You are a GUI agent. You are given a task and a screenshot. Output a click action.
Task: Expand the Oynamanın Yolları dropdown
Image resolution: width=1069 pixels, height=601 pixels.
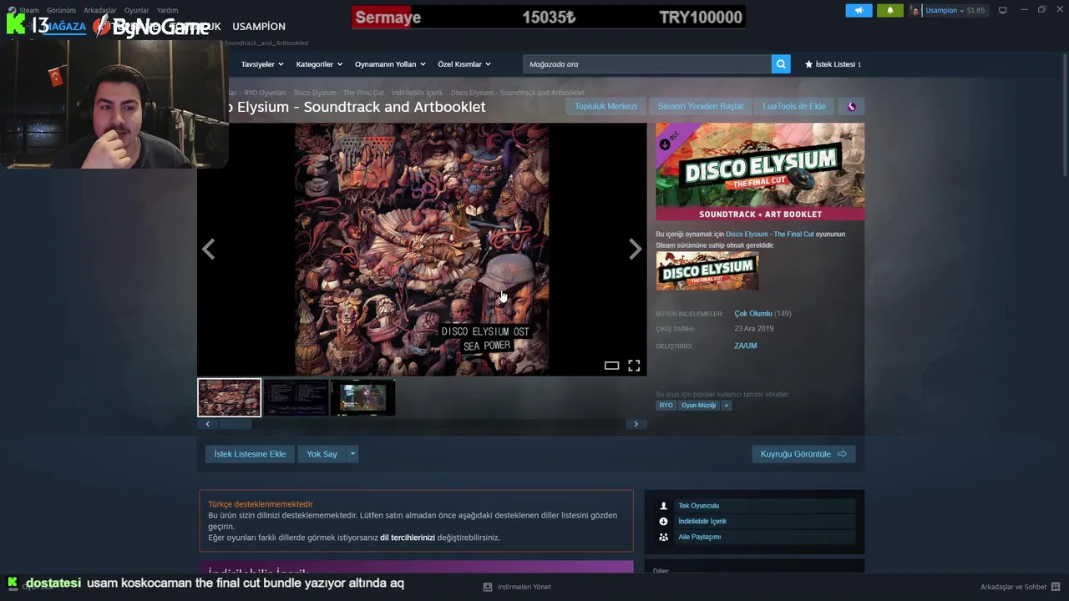click(x=390, y=64)
